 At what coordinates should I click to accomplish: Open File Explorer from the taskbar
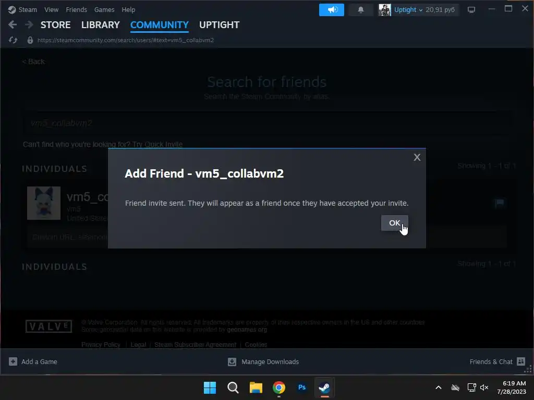click(x=256, y=387)
